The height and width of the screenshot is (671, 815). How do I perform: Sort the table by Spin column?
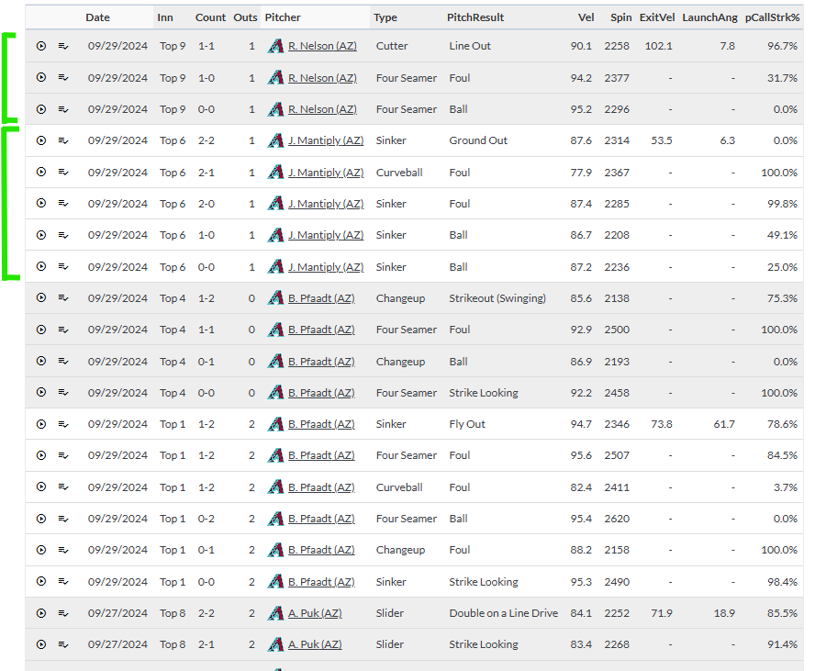coord(620,17)
